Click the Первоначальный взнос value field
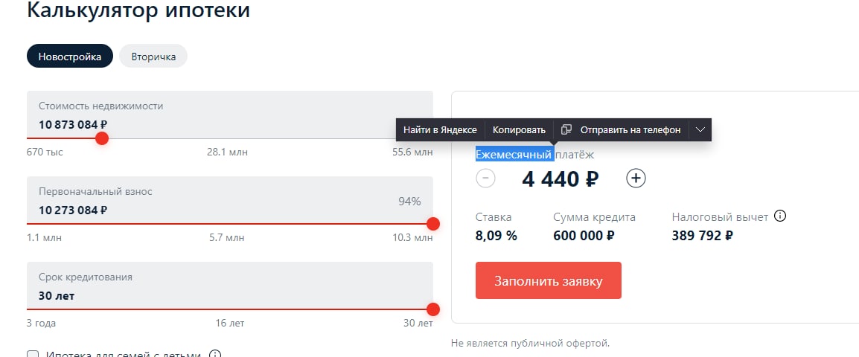859x357 pixels. pos(230,200)
